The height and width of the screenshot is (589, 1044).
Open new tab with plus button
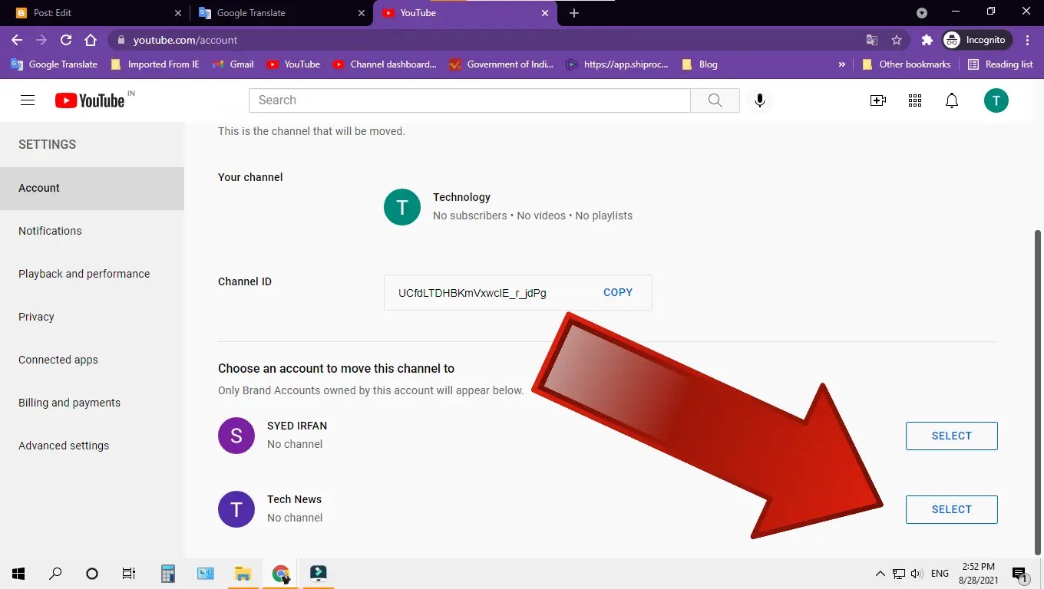(574, 13)
